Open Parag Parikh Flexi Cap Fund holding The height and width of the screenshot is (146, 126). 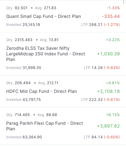(63, 126)
